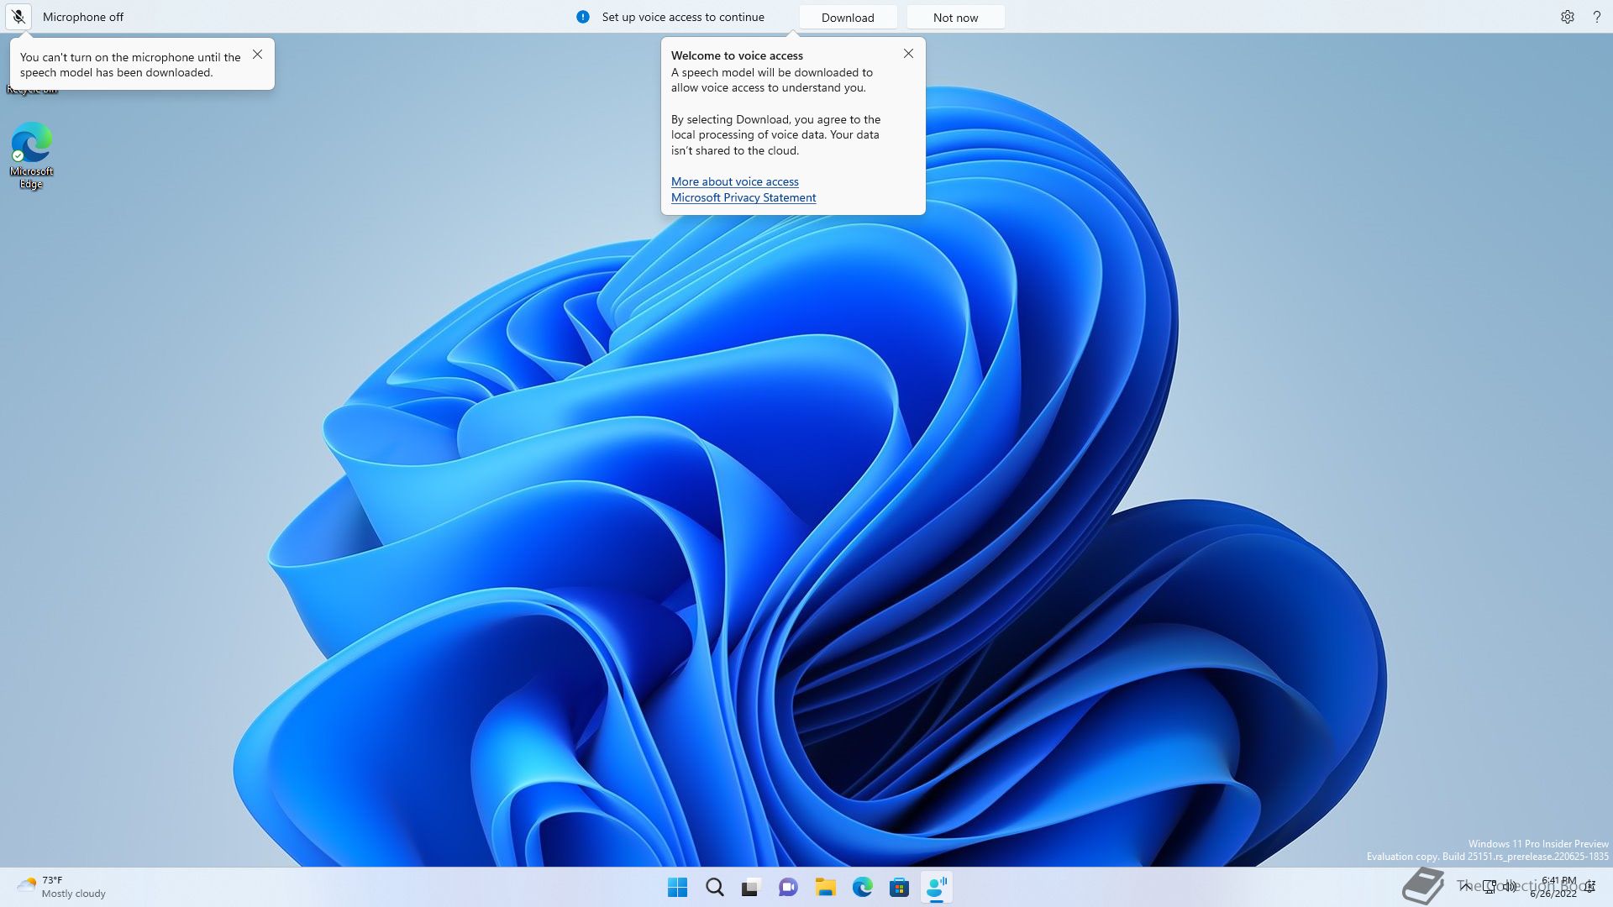Open voice access help question mark

point(1596,17)
